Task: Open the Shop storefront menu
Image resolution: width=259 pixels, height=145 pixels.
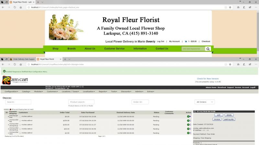Action: 55,49
